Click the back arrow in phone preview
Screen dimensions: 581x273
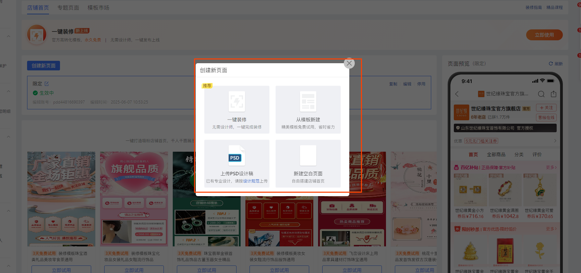click(457, 94)
